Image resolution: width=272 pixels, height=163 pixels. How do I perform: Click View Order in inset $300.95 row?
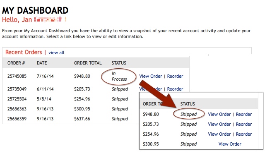coord(230,144)
